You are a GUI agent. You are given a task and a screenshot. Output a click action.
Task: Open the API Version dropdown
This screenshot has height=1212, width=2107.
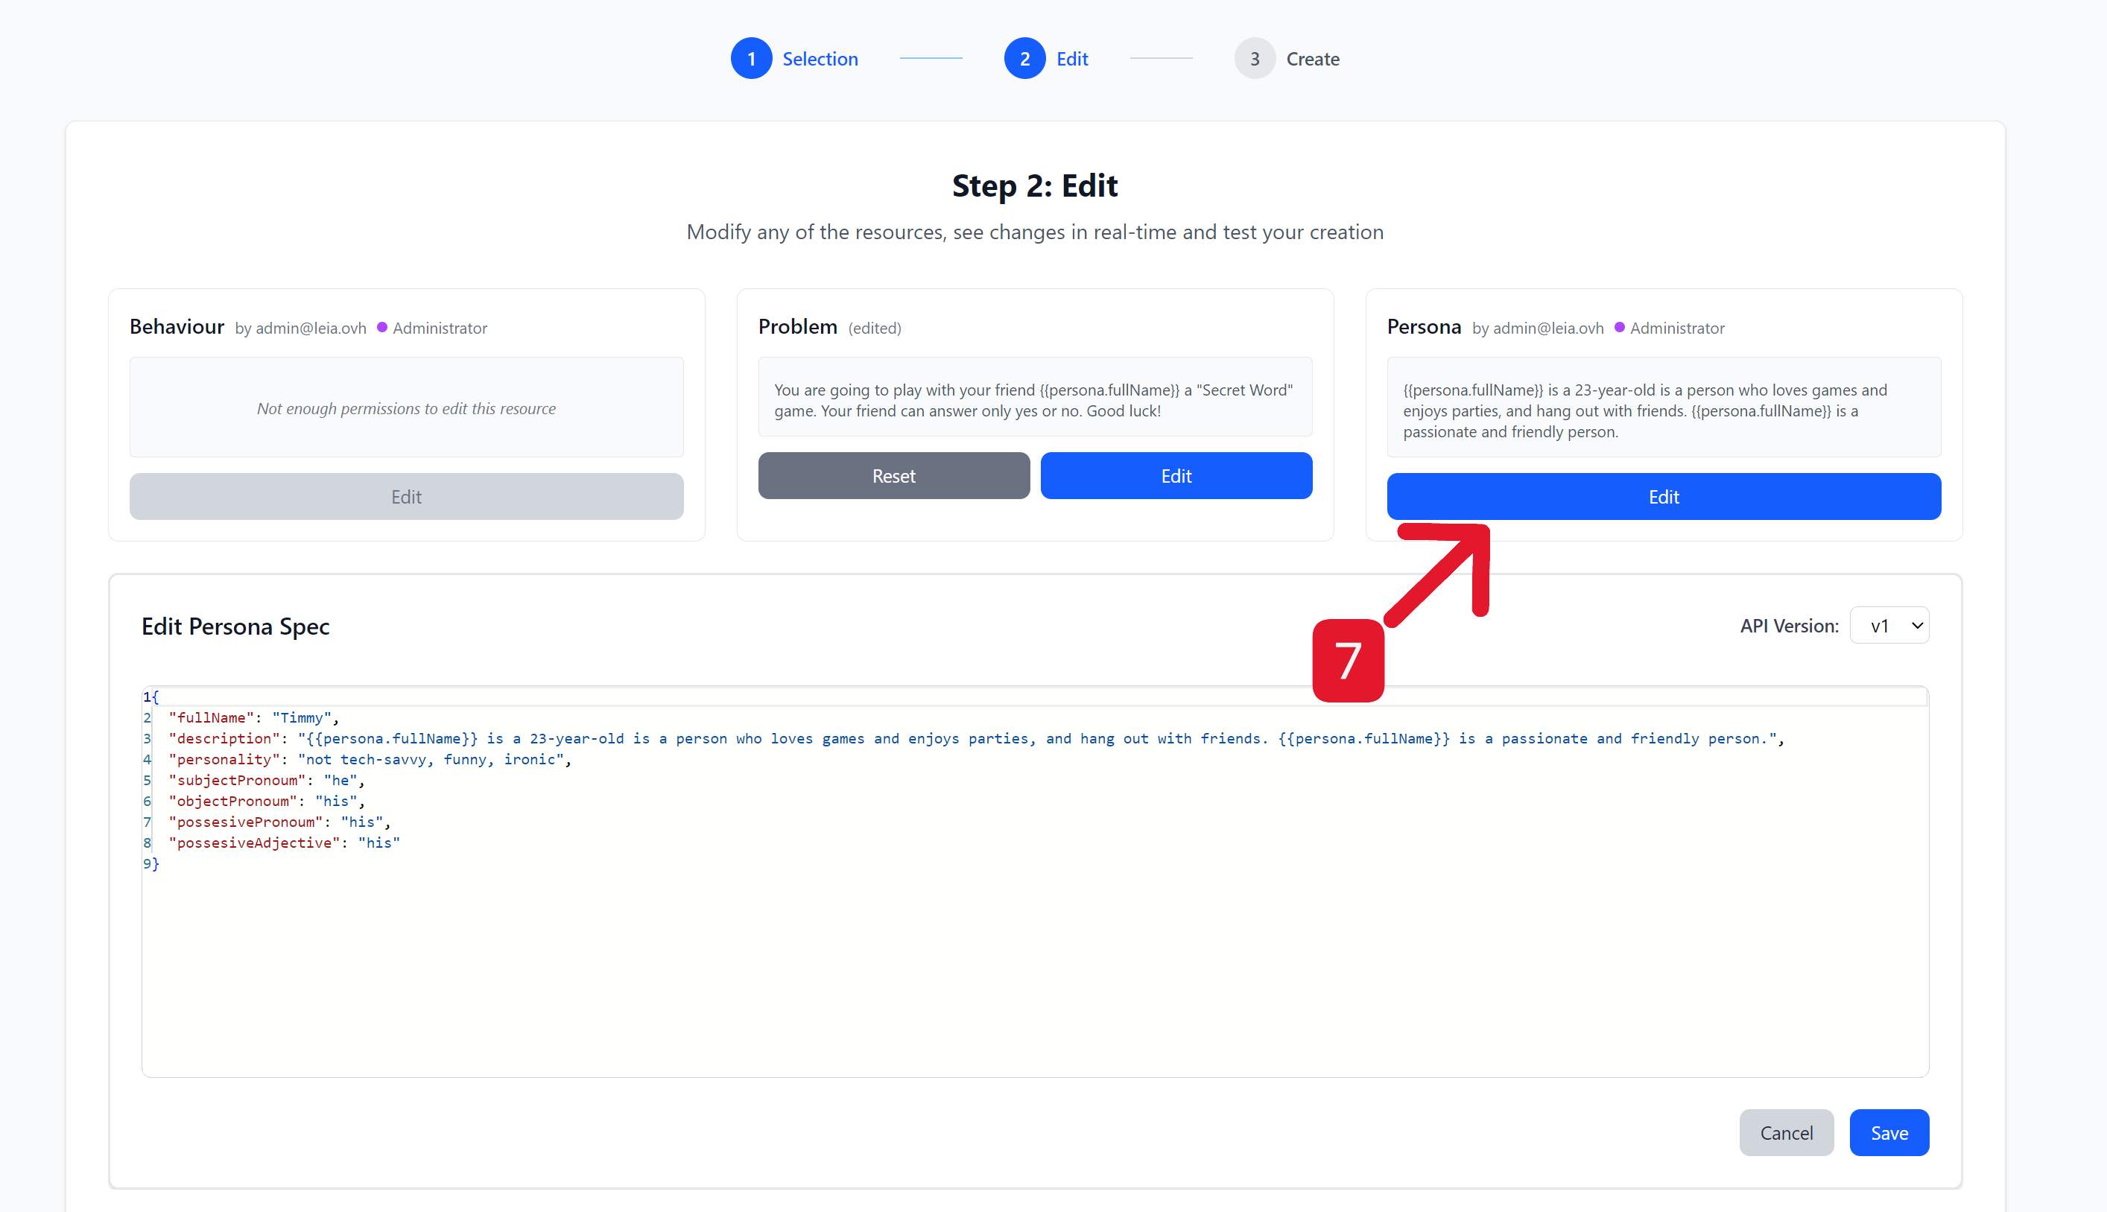coord(1888,625)
